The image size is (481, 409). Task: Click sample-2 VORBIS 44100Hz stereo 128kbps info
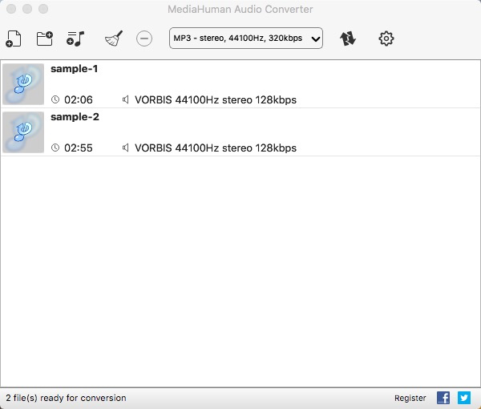pyautogui.click(x=216, y=148)
